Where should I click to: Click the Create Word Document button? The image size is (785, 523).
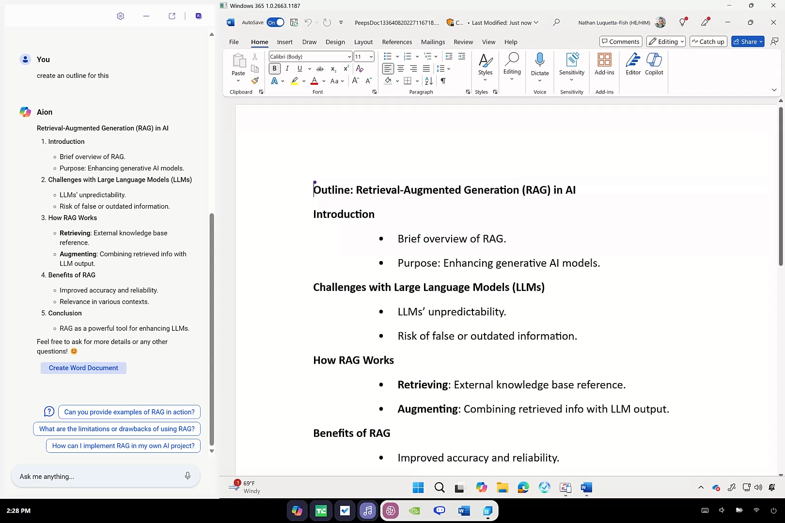click(83, 368)
